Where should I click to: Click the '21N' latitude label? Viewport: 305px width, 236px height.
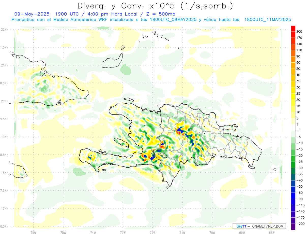tap(4, 65)
